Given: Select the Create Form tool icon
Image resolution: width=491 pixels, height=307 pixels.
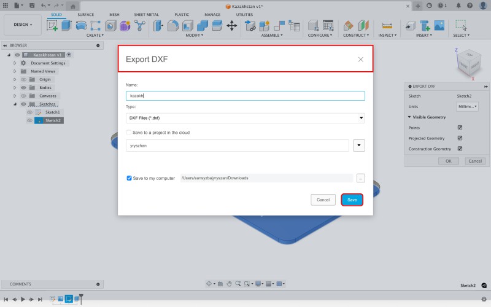Looking at the screenshot, I should point(125,26).
